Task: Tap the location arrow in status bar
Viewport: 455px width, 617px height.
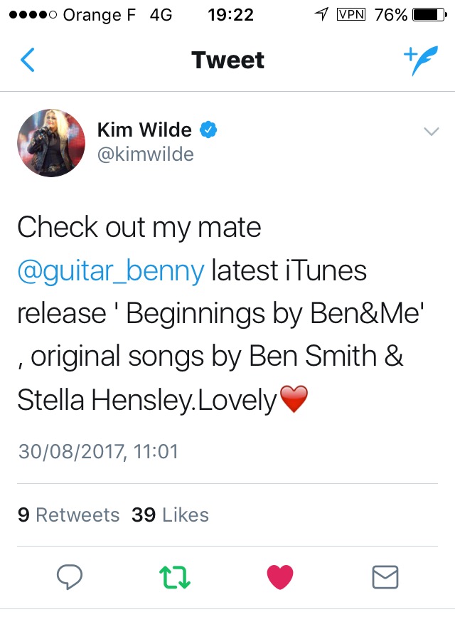Action: [x=321, y=14]
